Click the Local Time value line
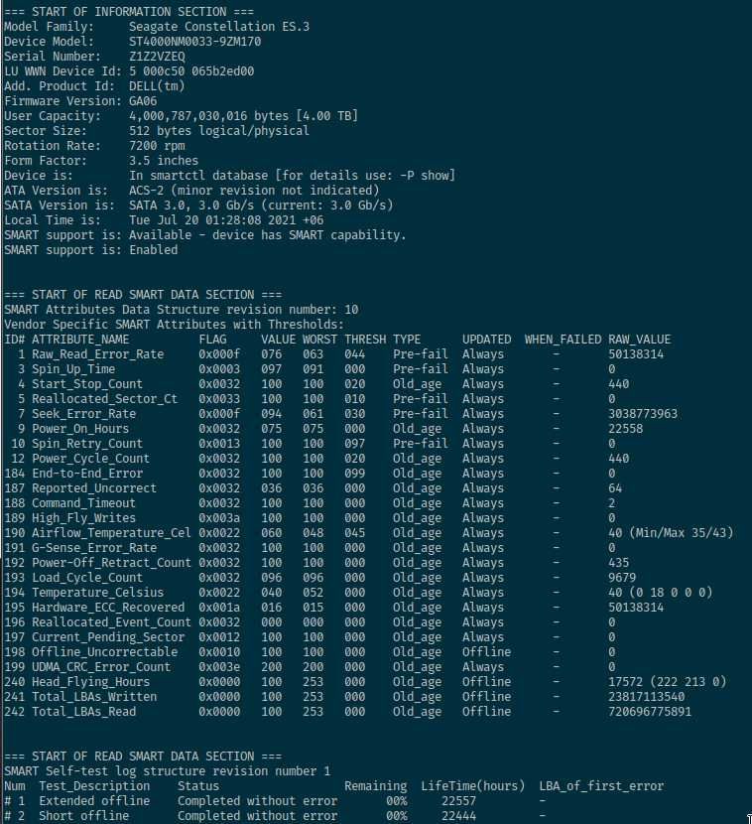The height and width of the screenshot is (824, 752). (226, 220)
